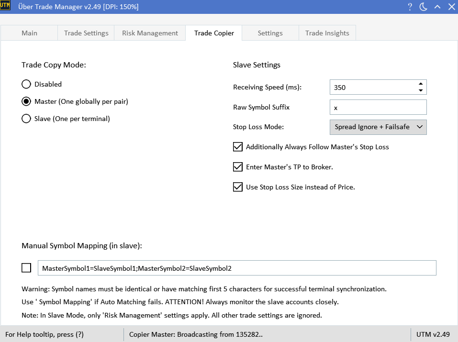Screen dimensions: 458x342
Task: Click the 'Stop Loss Mode:' label
Action: pos(258,127)
